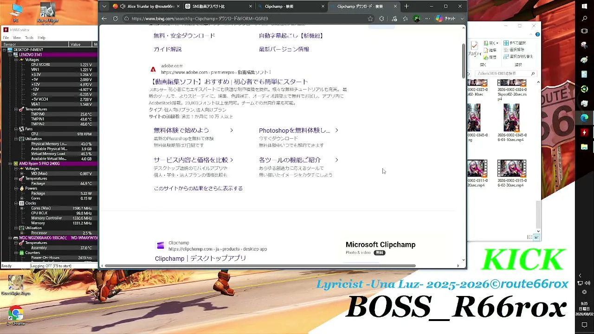
Task: Go back in the Edge browser
Action: pos(104,19)
